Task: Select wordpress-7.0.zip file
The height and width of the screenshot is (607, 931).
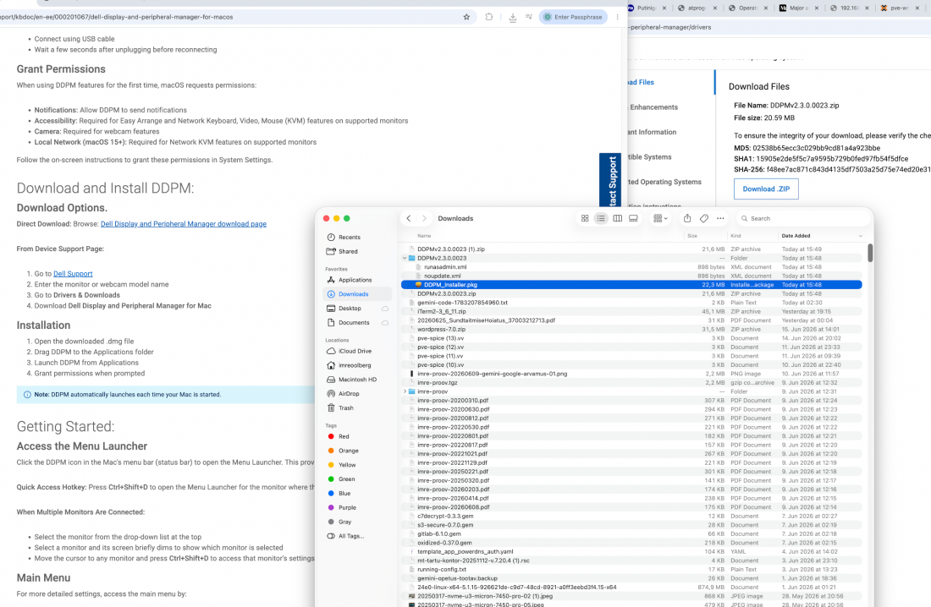Action: point(631,330)
